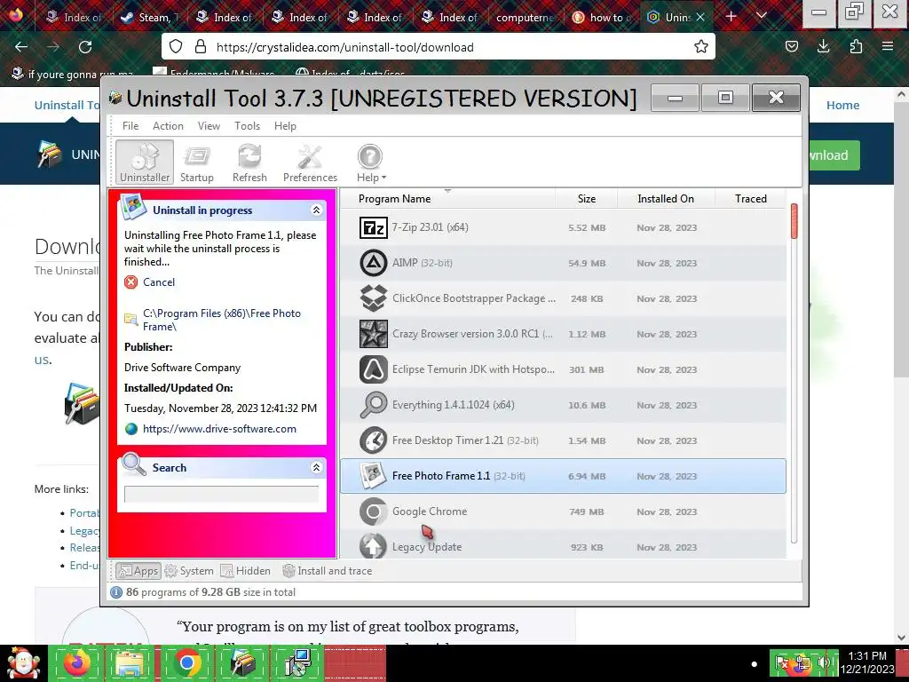
Task: Collapse the Search panel
Action: [316, 467]
